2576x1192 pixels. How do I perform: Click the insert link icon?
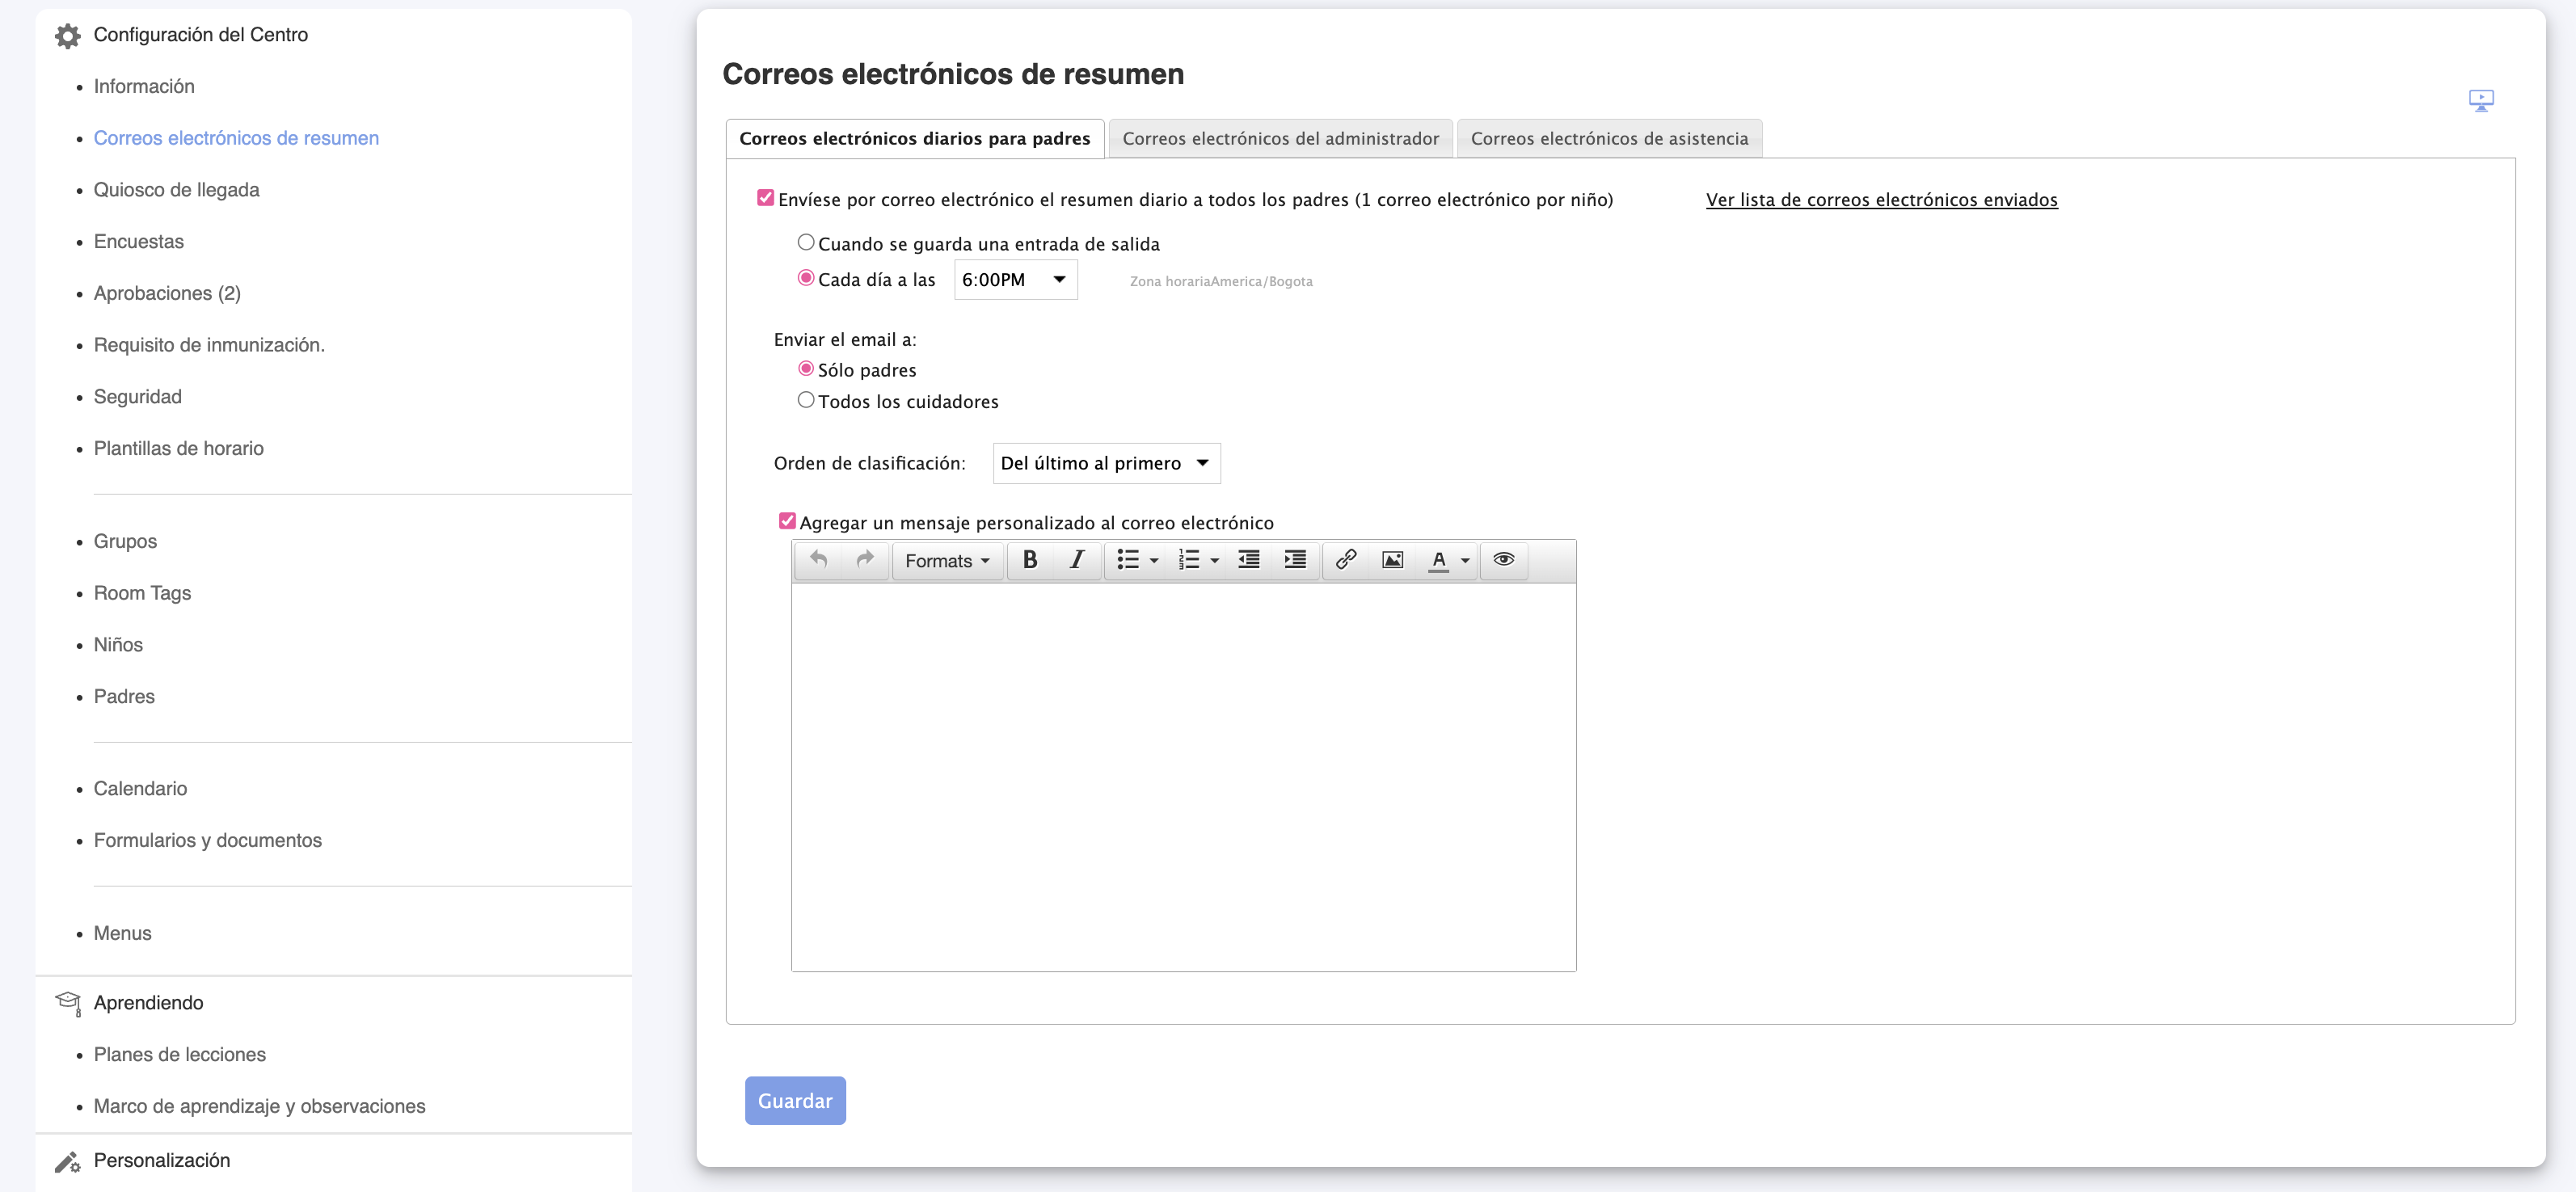tap(1345, 560)
